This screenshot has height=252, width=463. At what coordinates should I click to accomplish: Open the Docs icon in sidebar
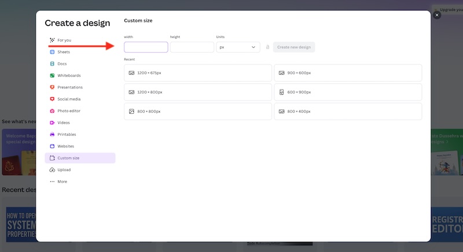click(x=52, y=64)
